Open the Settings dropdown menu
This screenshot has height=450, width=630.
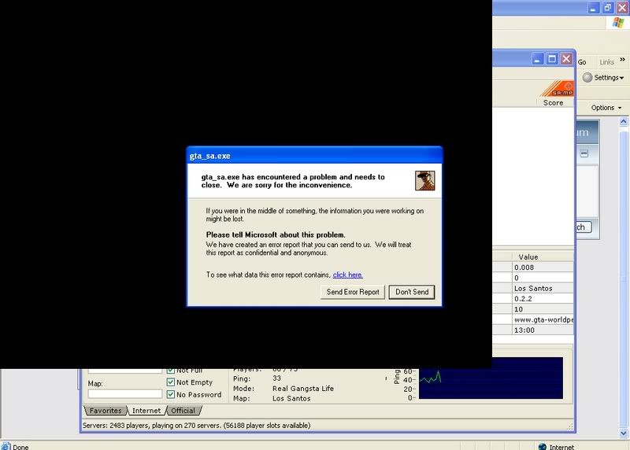coord(603,78)
